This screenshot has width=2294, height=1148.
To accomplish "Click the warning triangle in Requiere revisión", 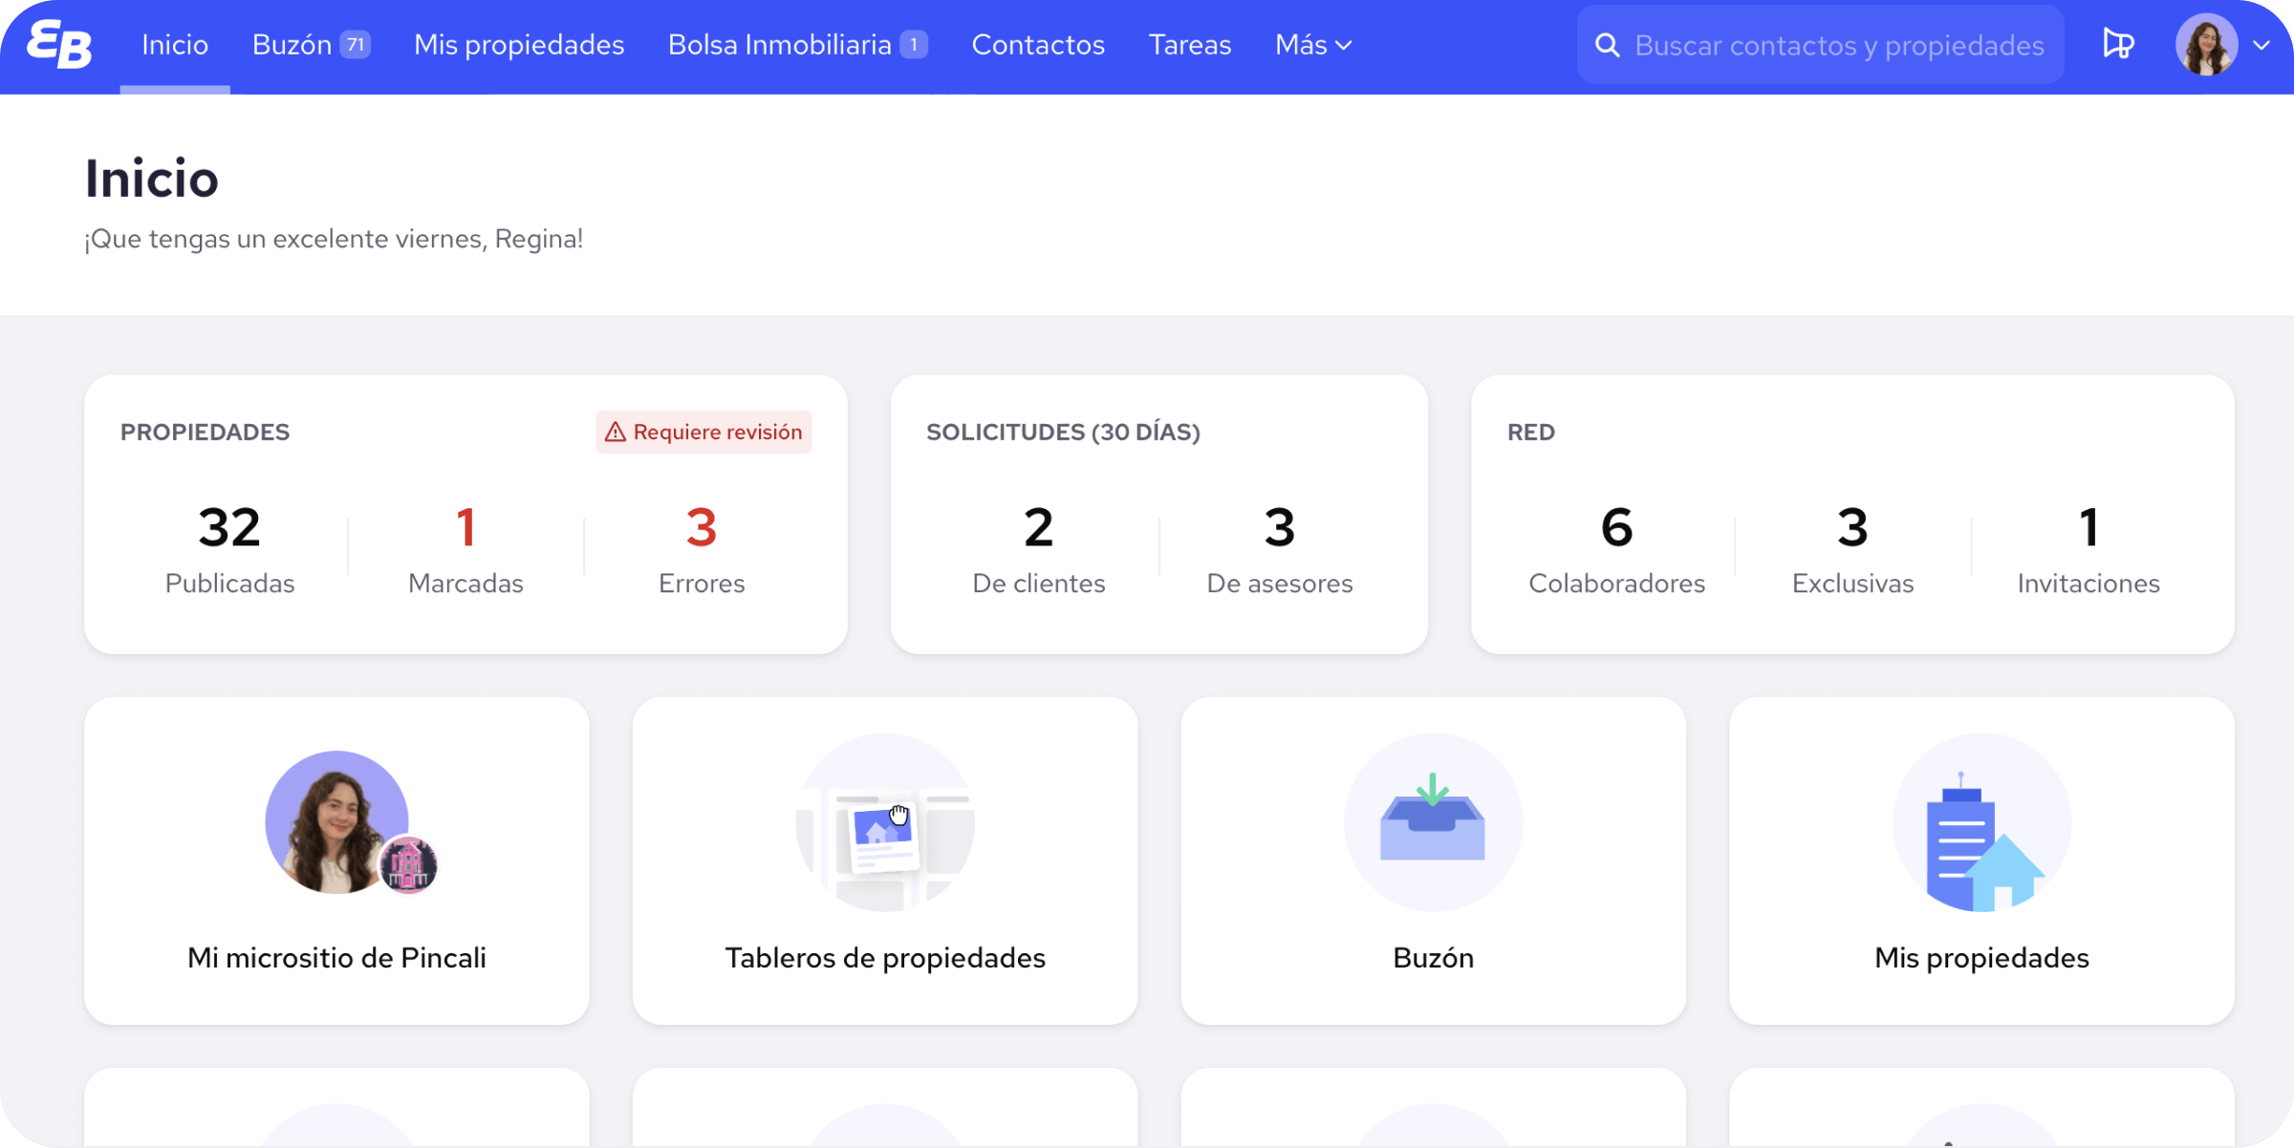I will tap(616, 433).
